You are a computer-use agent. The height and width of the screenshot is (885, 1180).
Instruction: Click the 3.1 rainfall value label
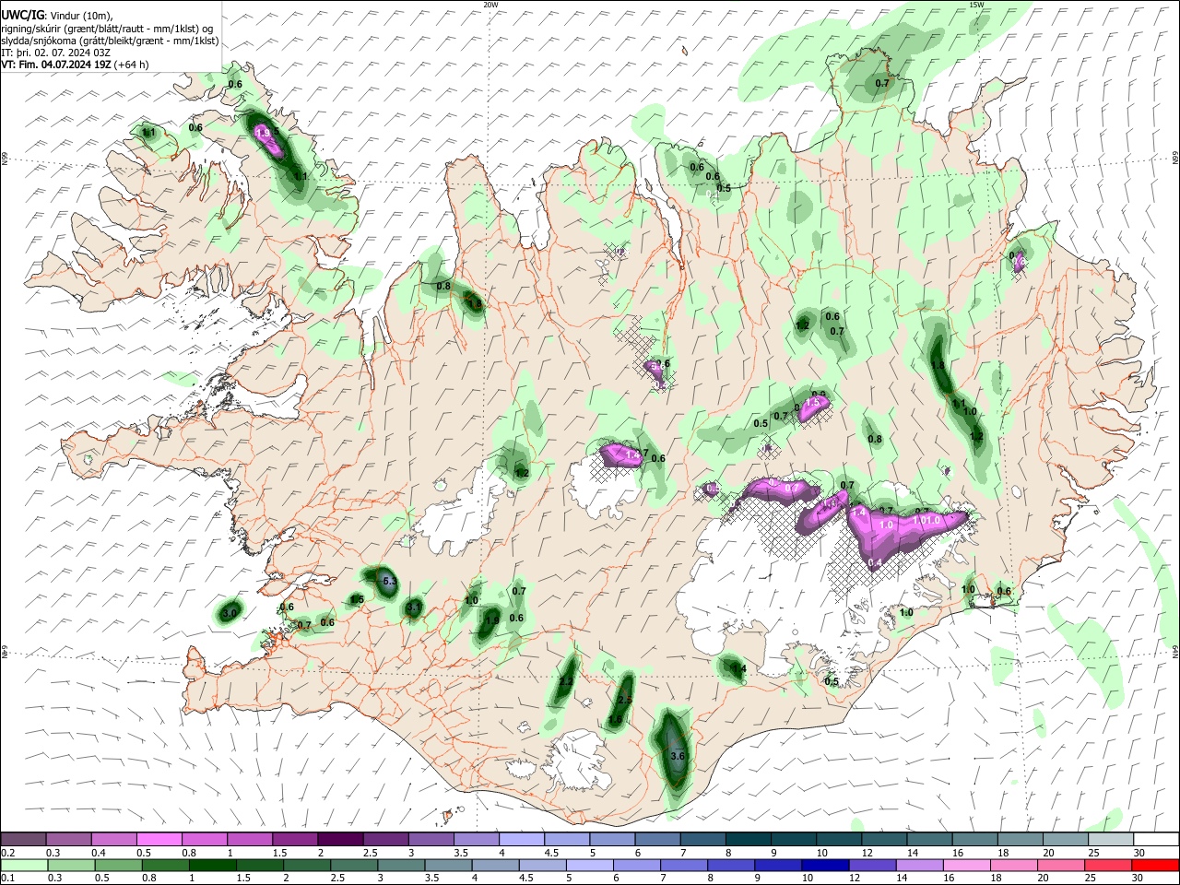click(413, 608)
